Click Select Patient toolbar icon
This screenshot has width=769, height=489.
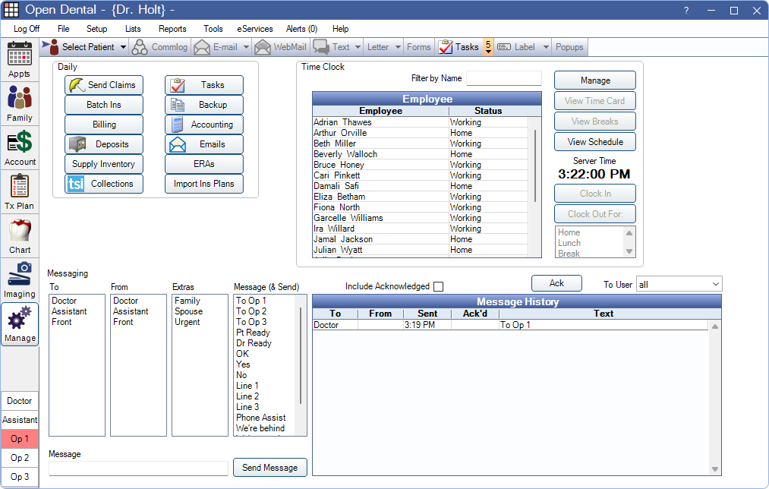51,47
